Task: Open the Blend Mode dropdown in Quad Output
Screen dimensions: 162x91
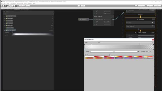Action: point(146,36)
